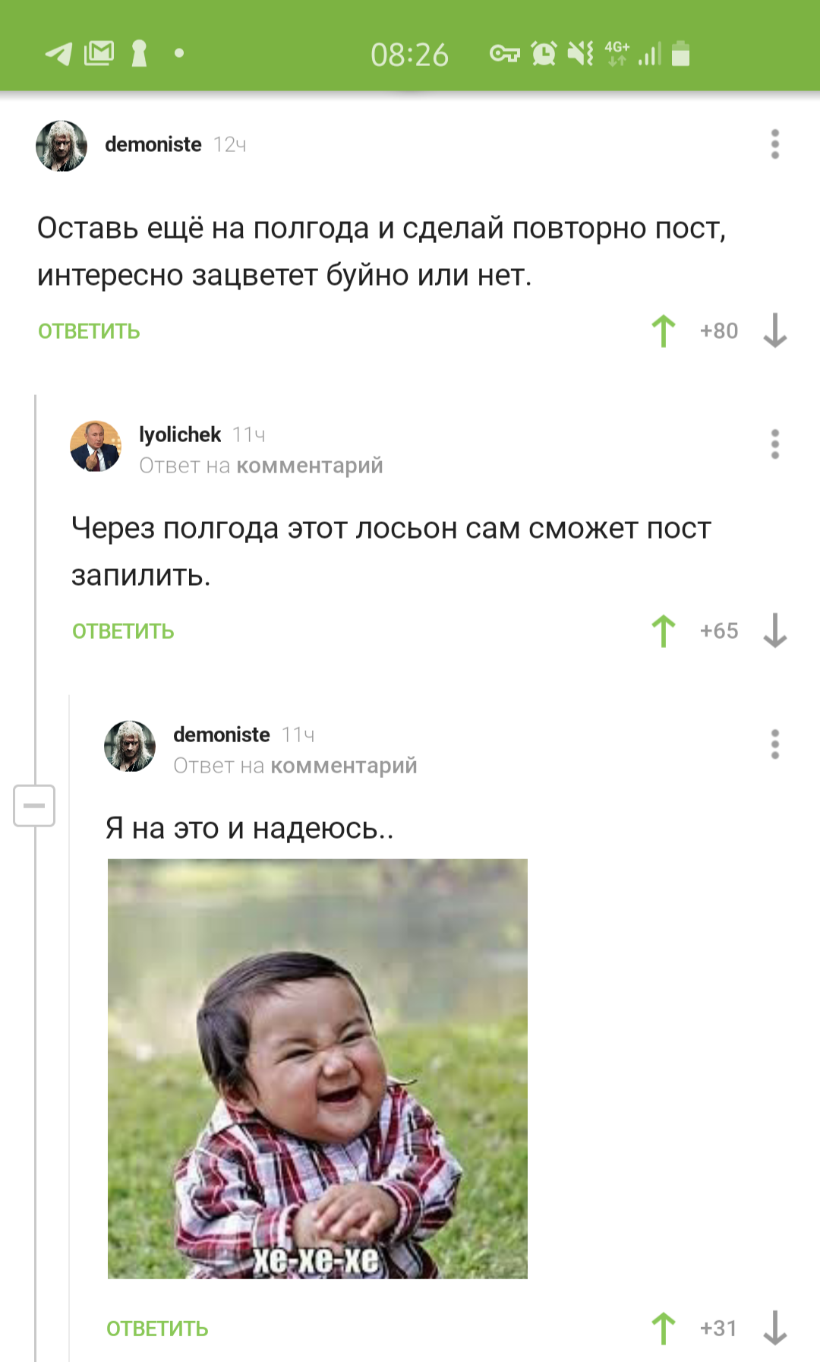Tap ОТВЕТИТЬ under the baby meme image
The image size is (820, 1362).
click(x=157, y=1329)
